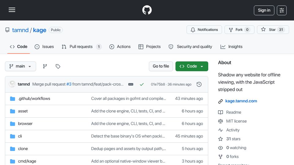The height and width of the screenshot is (165, 294).
Task: Click the fork icon beside 0 forks
Action: pos(221,156)
